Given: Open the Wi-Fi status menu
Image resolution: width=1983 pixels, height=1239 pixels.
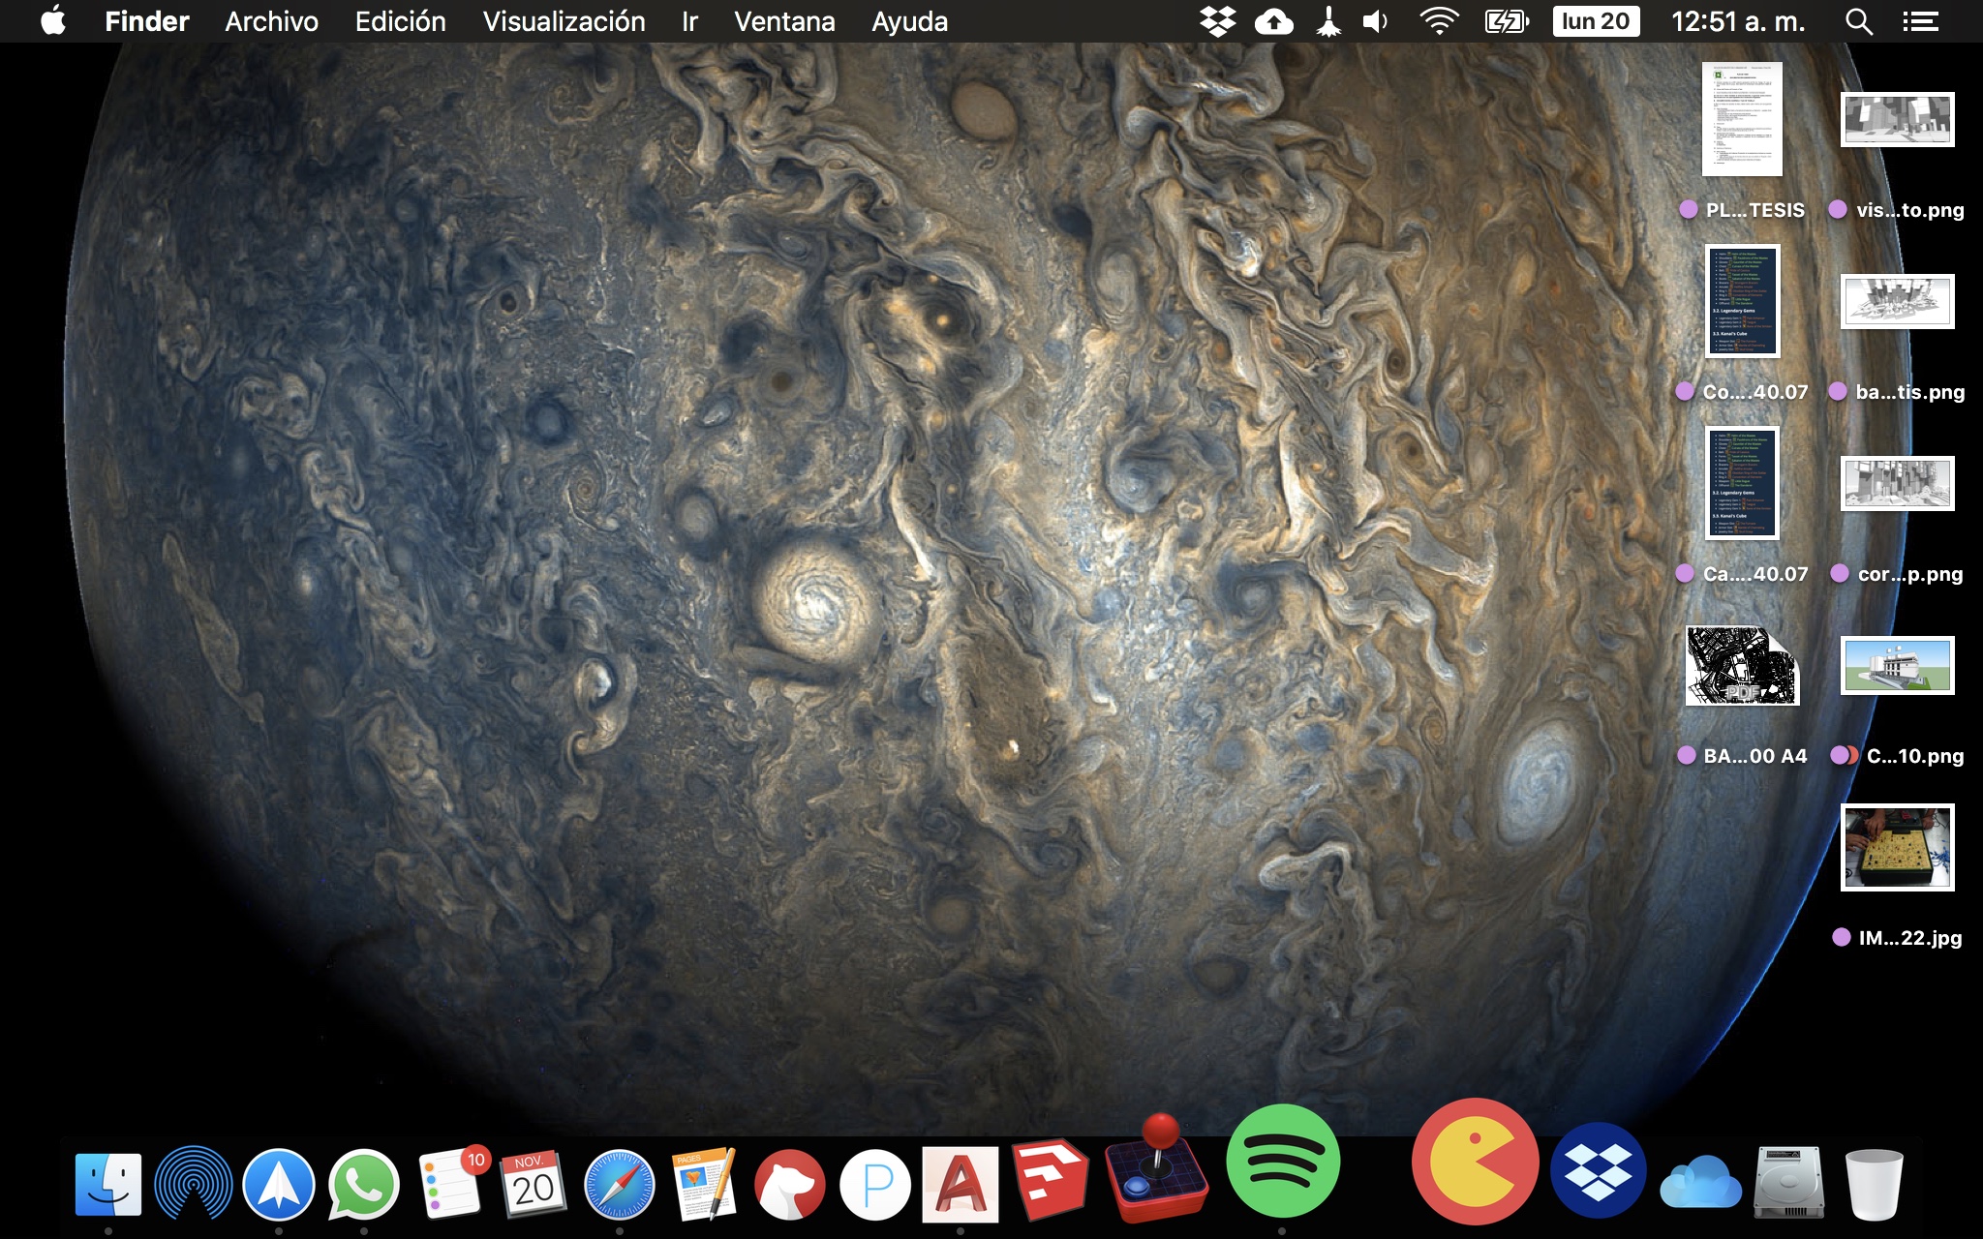Looking at the screenshot, I should pos(1439,21).
